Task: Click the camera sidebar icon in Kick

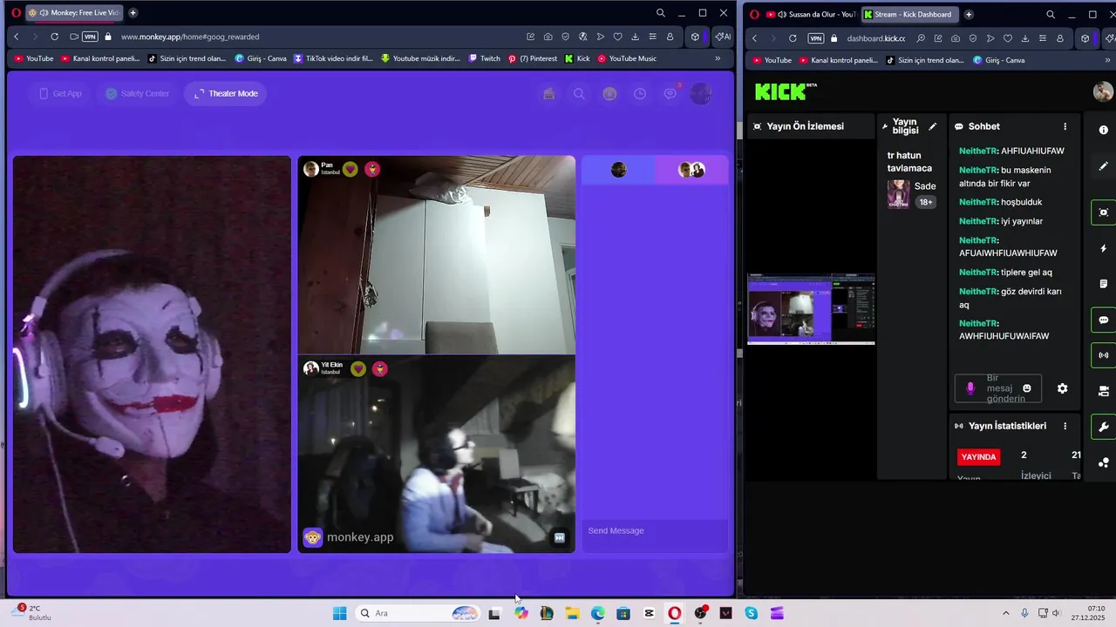Action: tap(1103, 391)
